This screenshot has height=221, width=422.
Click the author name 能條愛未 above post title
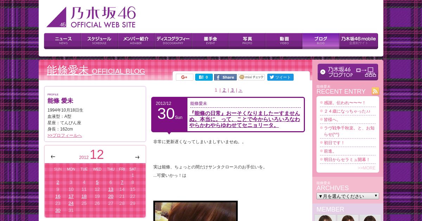pyautogui.click(x=199, y=103)
